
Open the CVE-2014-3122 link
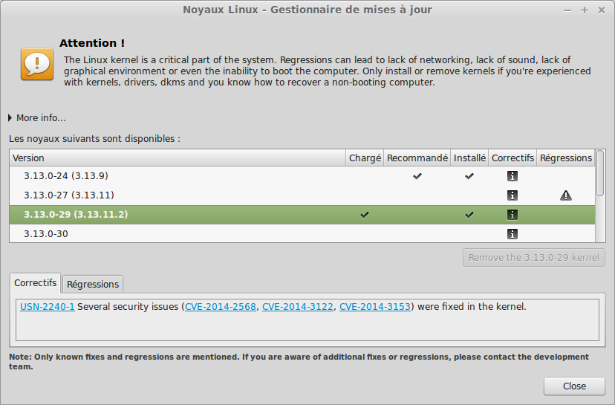(298, 306)
